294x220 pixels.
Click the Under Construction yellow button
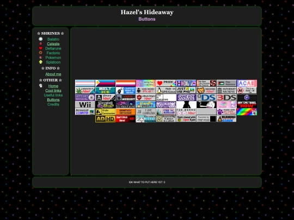pos(105,112)
